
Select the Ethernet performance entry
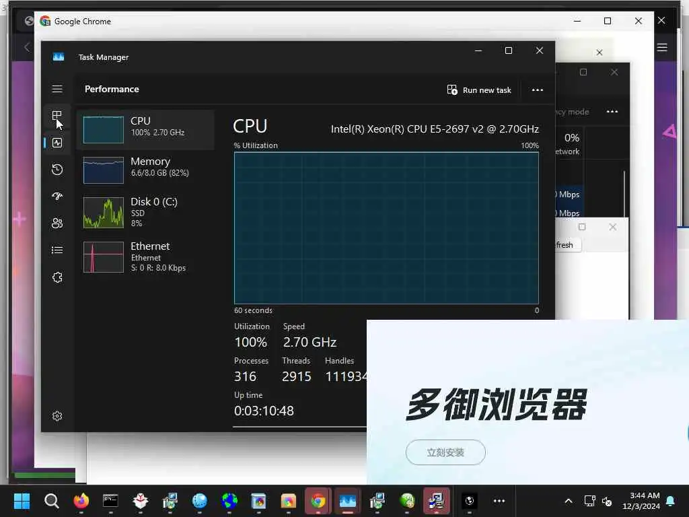point(145,256)
